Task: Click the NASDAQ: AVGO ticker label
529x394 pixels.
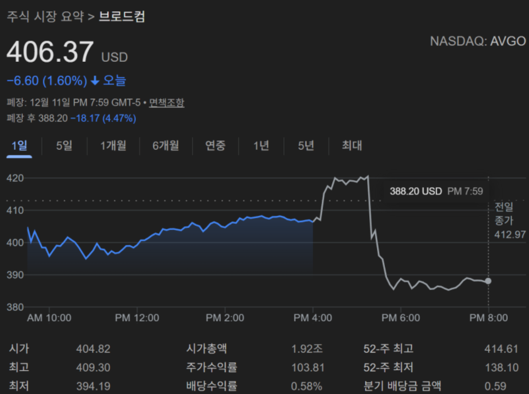Action: [x=478, y=42]
